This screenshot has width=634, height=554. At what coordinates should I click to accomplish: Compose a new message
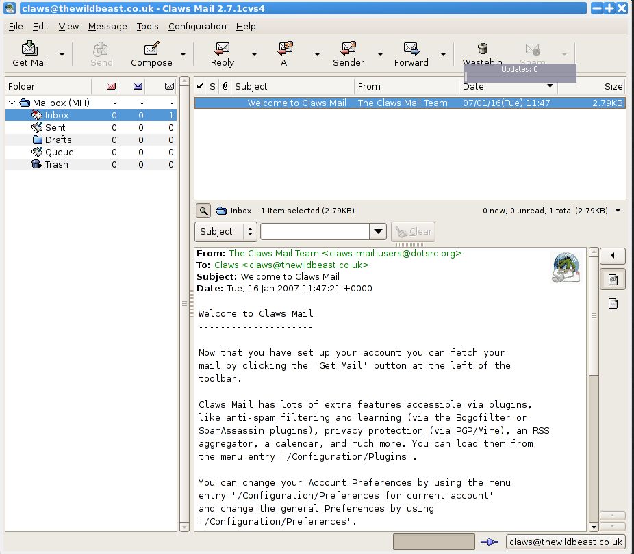(151, 54)
